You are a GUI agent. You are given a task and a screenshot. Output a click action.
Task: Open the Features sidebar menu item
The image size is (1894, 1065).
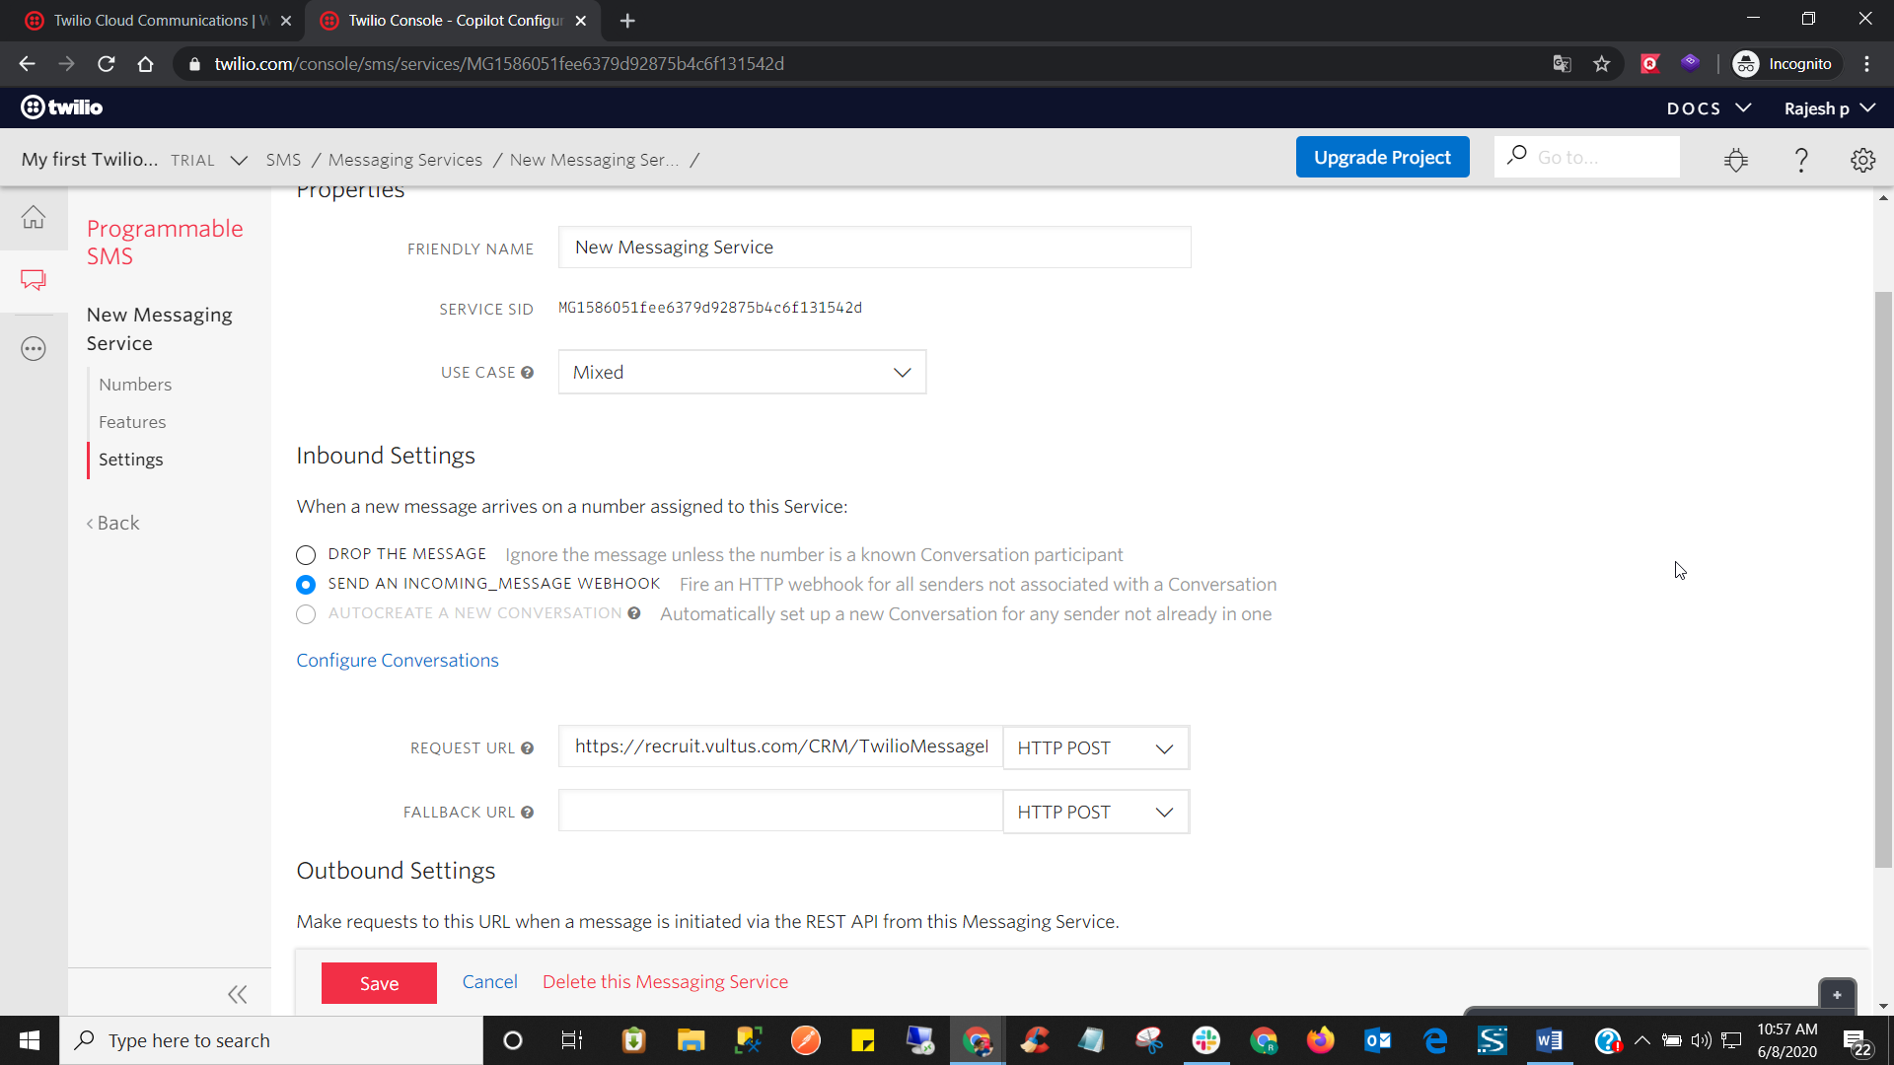[x=132, y=422]
